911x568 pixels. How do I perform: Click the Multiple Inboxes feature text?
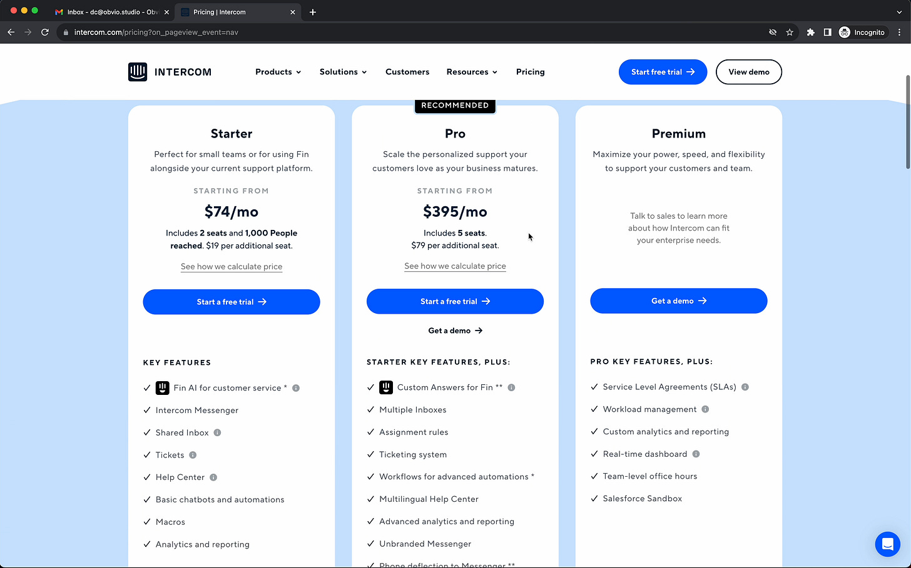413,410
